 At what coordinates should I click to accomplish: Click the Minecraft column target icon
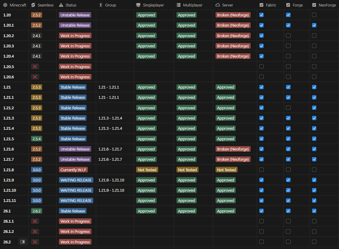[x=5, y=5]
